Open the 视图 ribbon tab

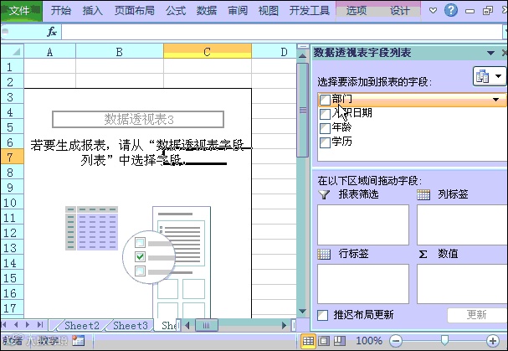(269, 11)
